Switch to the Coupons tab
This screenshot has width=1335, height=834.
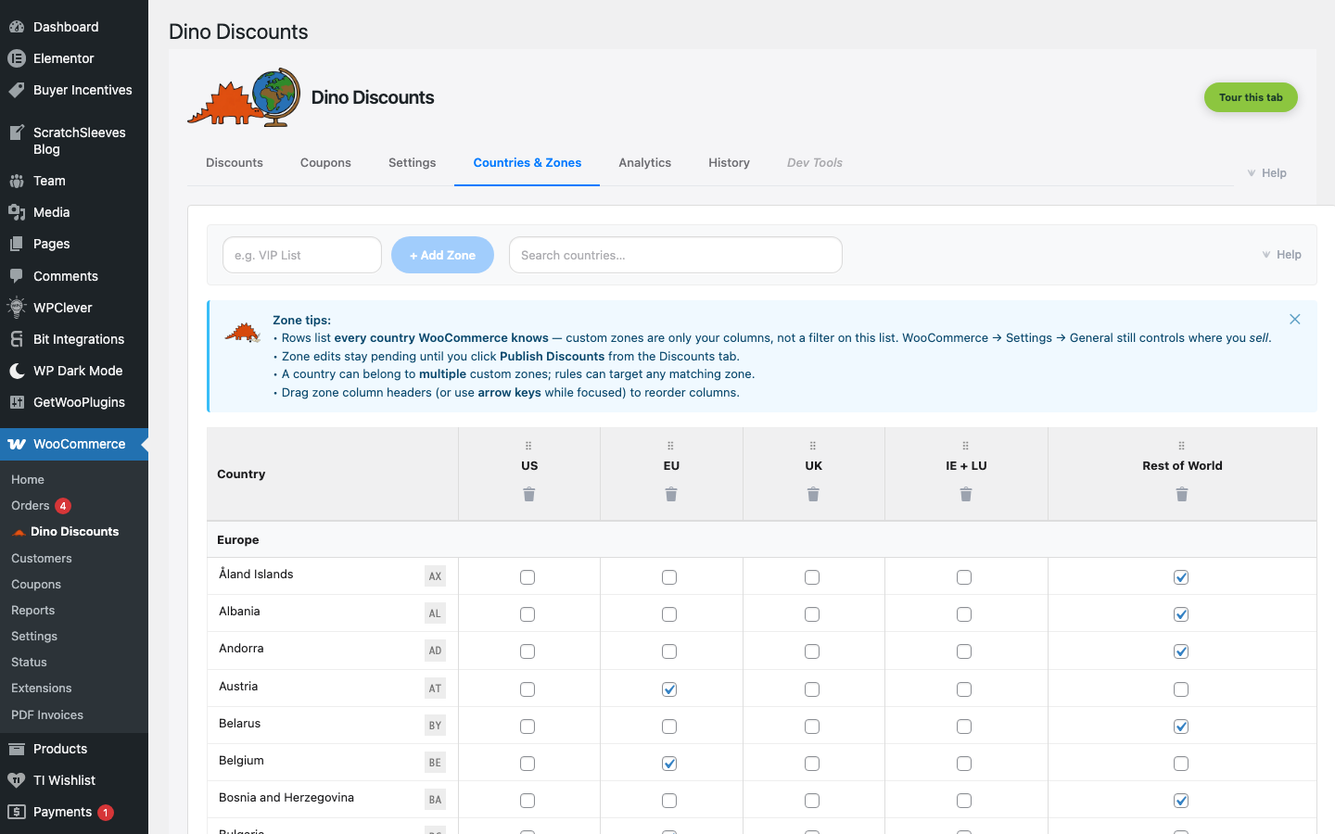[x=325, y=163]
